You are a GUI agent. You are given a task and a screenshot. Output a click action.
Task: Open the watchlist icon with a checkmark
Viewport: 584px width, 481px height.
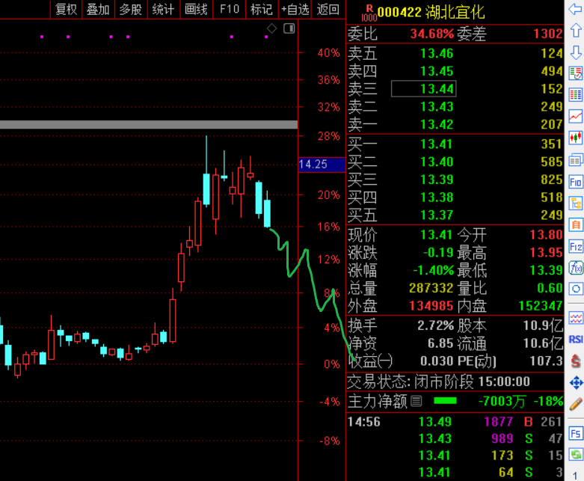(x=576, y=73)
